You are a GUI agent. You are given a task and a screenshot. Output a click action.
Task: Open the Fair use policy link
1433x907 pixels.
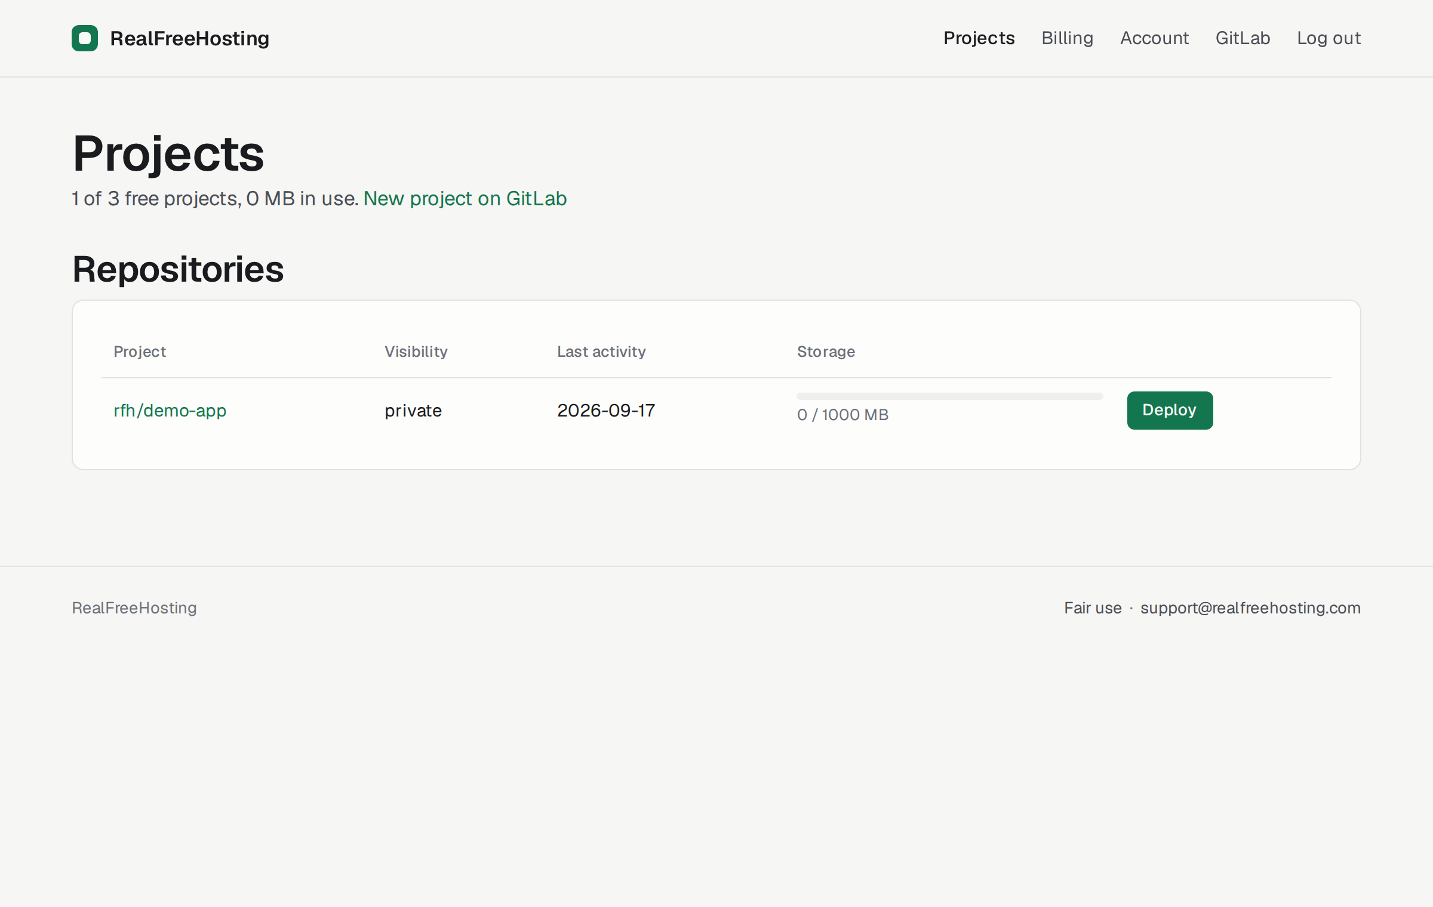click(x=1093, y=608)
